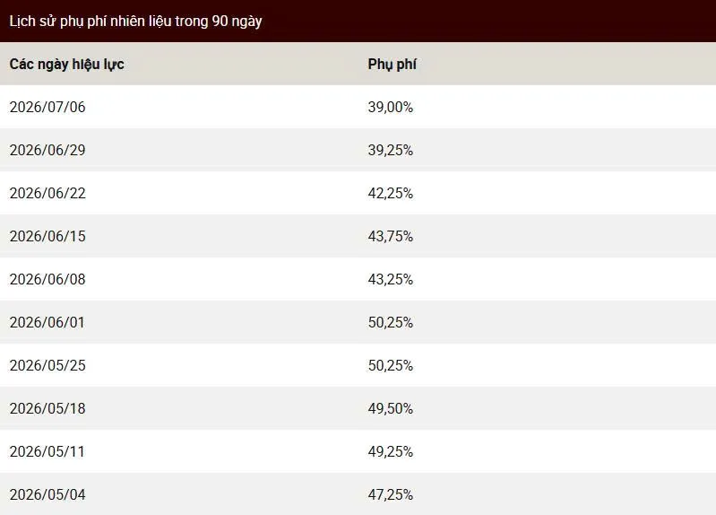Select the 2026/06/29 date row

pos(358,150)
